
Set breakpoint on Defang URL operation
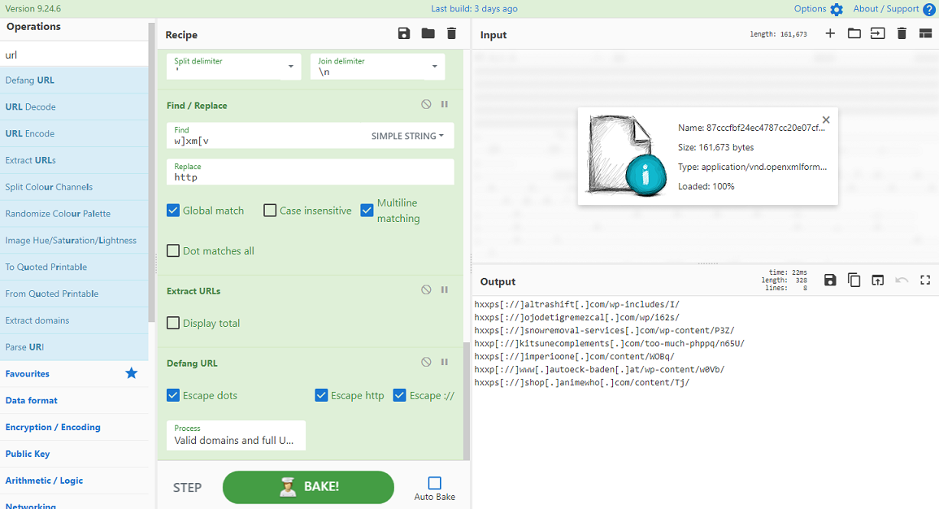445,363
